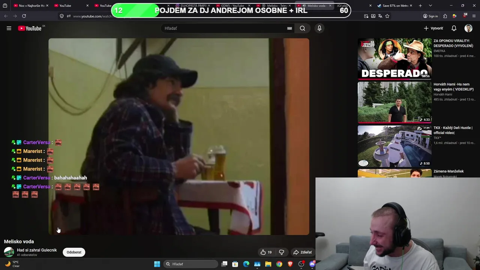Close the Save 87% on Metro tab
480x270 pixels.
(x=411, y=6)
